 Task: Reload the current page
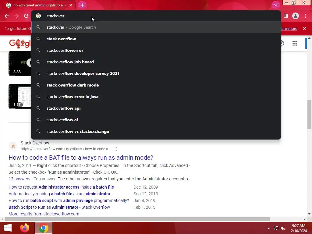[26, 16]
